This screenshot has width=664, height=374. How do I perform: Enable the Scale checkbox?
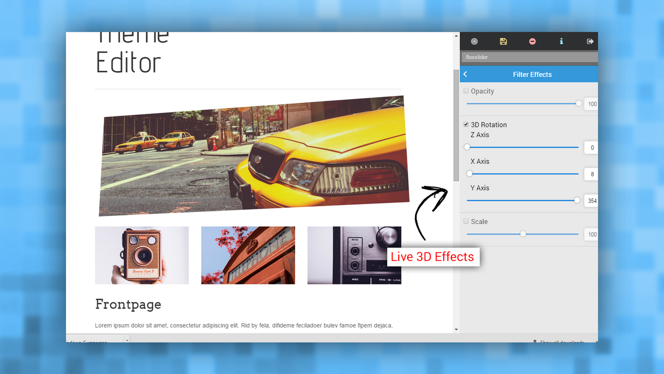(x=466, y=221)
